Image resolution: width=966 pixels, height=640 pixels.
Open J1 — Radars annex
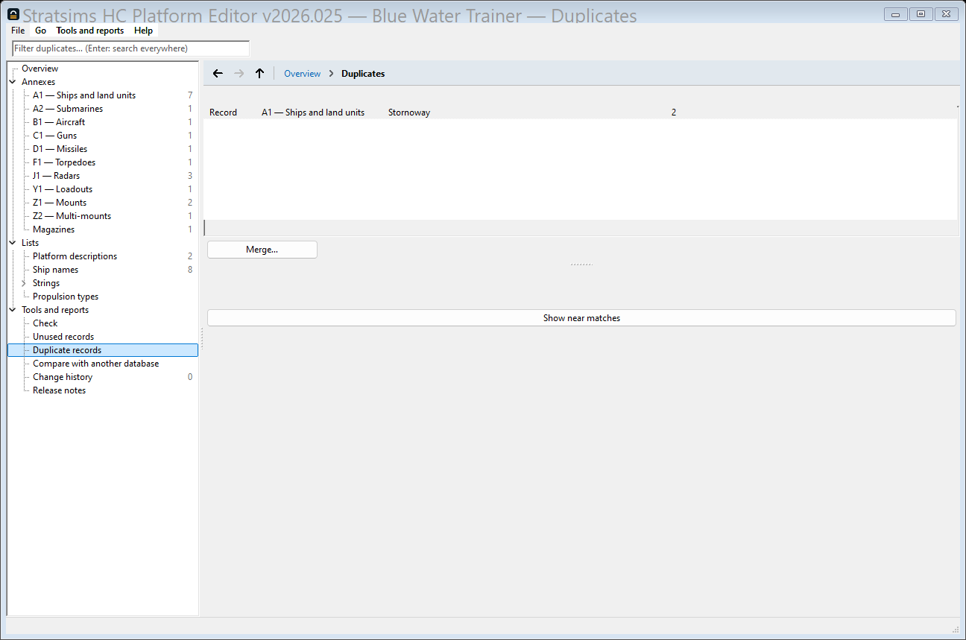click(x=56, y=176)
